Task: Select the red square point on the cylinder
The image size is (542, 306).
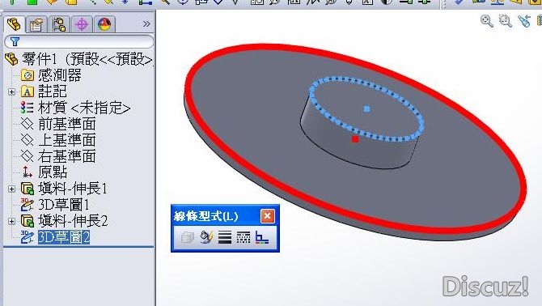Action: [354, 139]
